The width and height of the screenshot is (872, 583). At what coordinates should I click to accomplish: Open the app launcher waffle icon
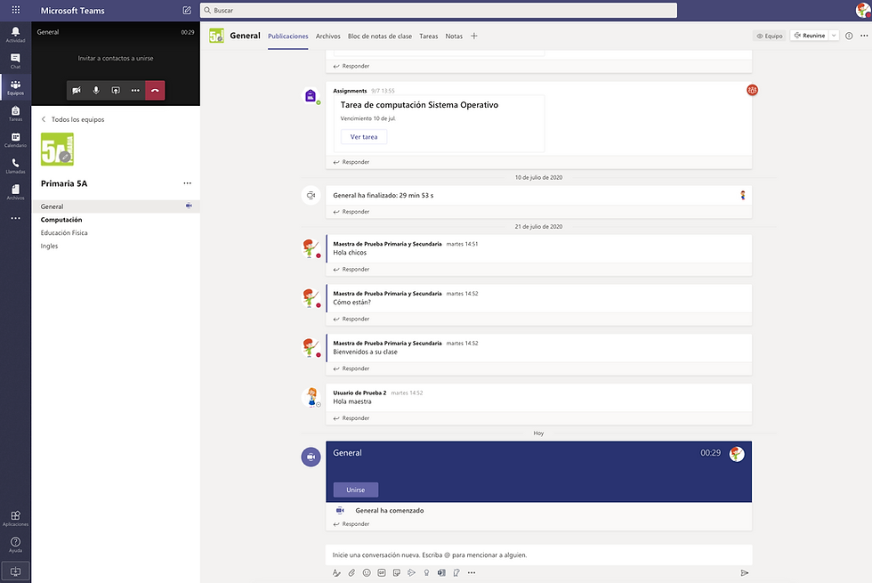point(16,10)
